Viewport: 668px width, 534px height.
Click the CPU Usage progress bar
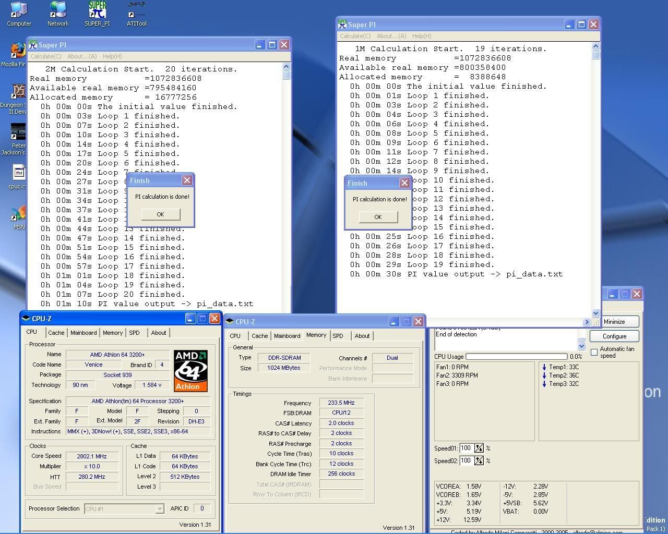click(x=516, y=357)
